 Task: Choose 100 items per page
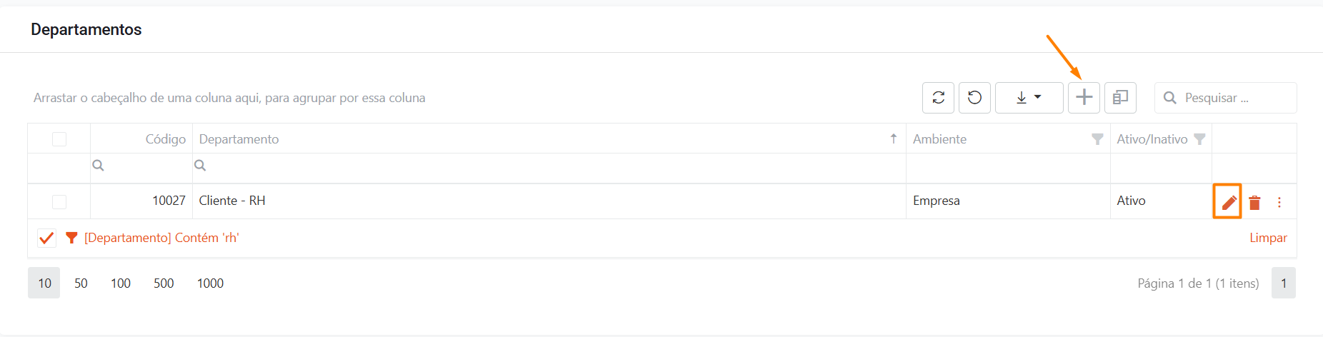[121, 283]
